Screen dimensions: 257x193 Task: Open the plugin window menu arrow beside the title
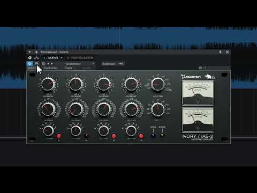(x=29, y=52)
